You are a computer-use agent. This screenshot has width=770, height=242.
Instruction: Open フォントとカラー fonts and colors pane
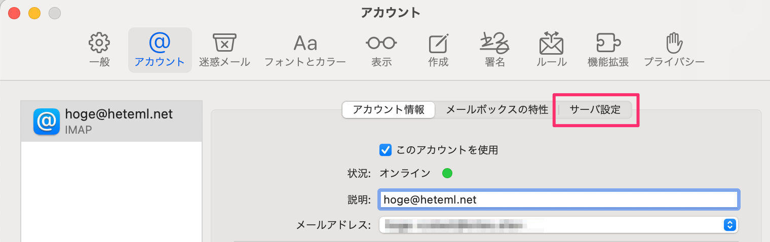[305, 50]
